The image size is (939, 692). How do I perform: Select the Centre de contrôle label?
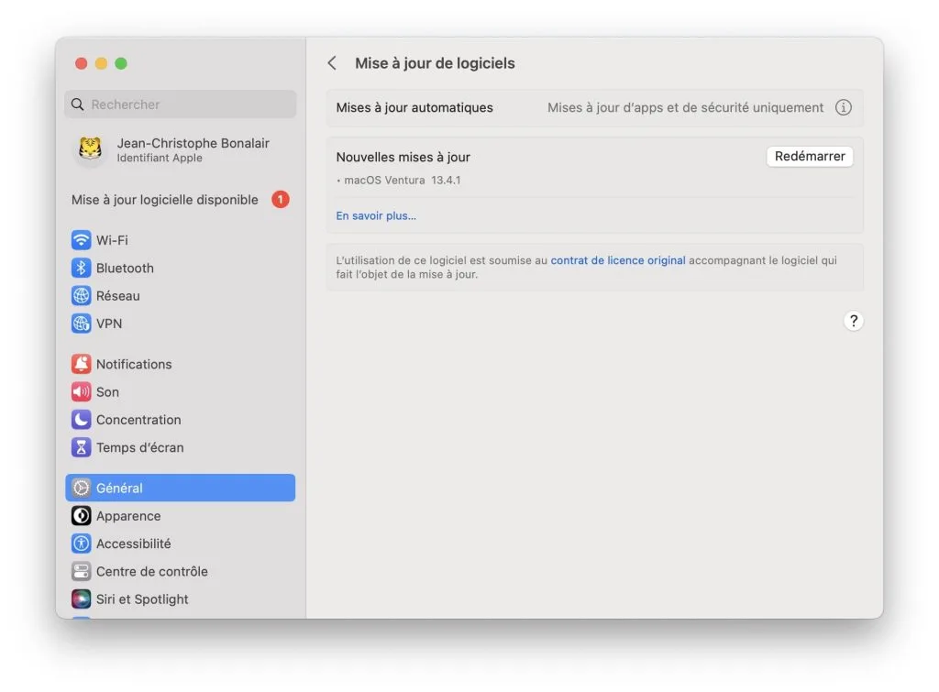(x=152, y=571)
